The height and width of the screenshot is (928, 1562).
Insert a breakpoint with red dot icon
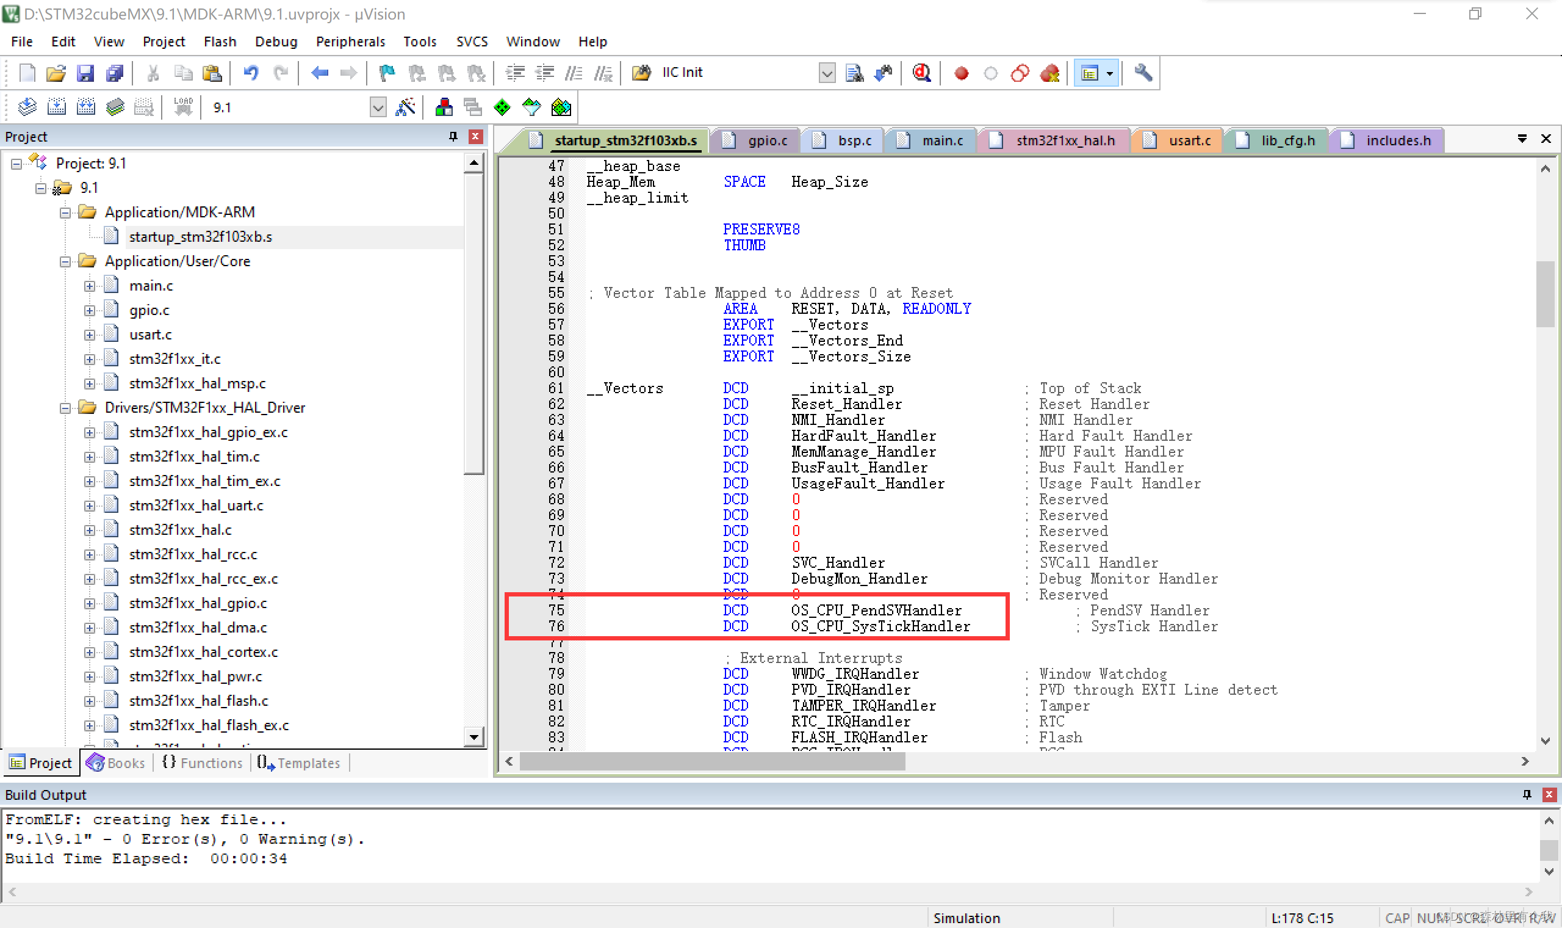pos(962,73)
